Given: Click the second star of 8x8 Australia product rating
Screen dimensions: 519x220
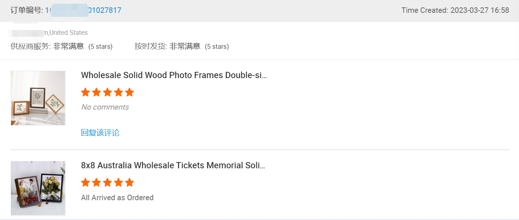Looking at the screenshot, I should tap(96, 182).
